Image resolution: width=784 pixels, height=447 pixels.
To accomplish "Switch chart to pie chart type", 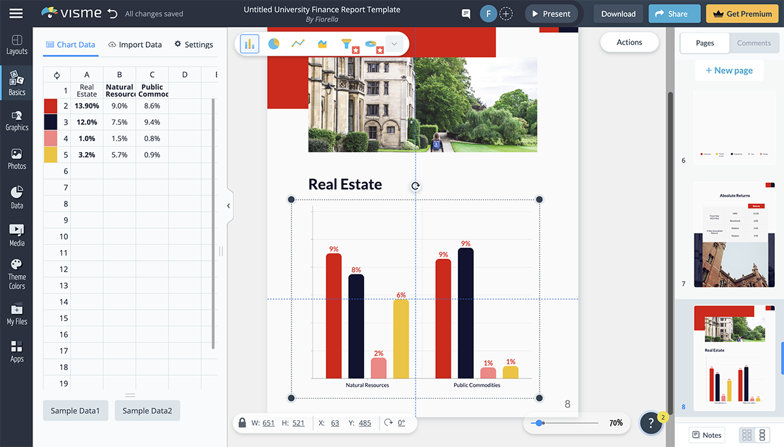I will pos(273,44).
